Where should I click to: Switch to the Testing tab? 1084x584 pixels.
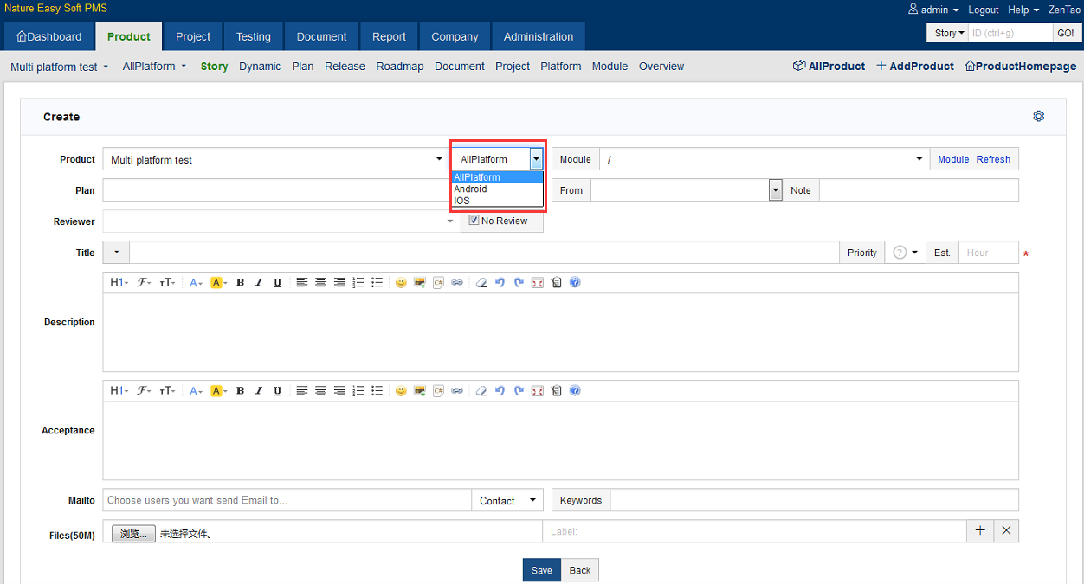click(253, 36)
